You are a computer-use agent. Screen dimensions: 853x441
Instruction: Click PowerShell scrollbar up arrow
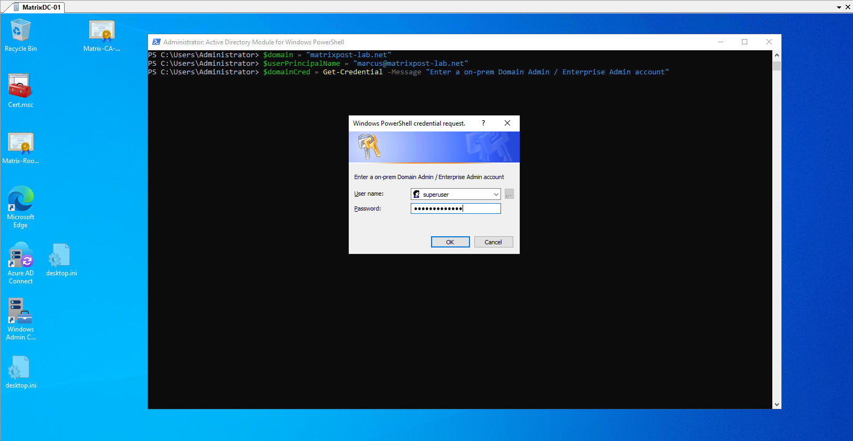(777, 55)
